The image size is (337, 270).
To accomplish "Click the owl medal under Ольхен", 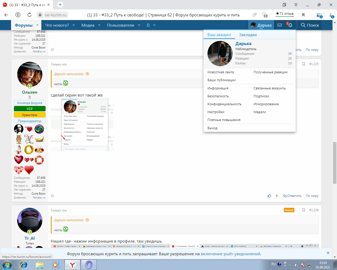I will click(x=19, y=139).
